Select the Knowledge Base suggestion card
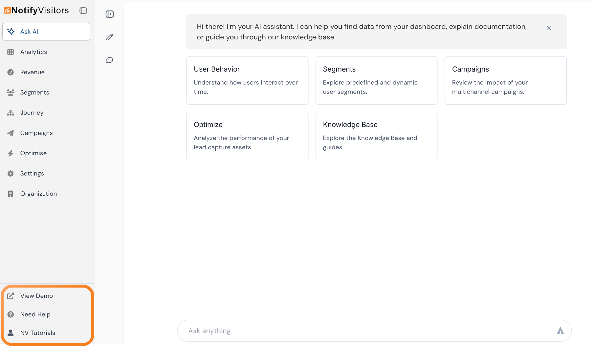The height and width of the screenshot is (346, 591). point(376,136)
